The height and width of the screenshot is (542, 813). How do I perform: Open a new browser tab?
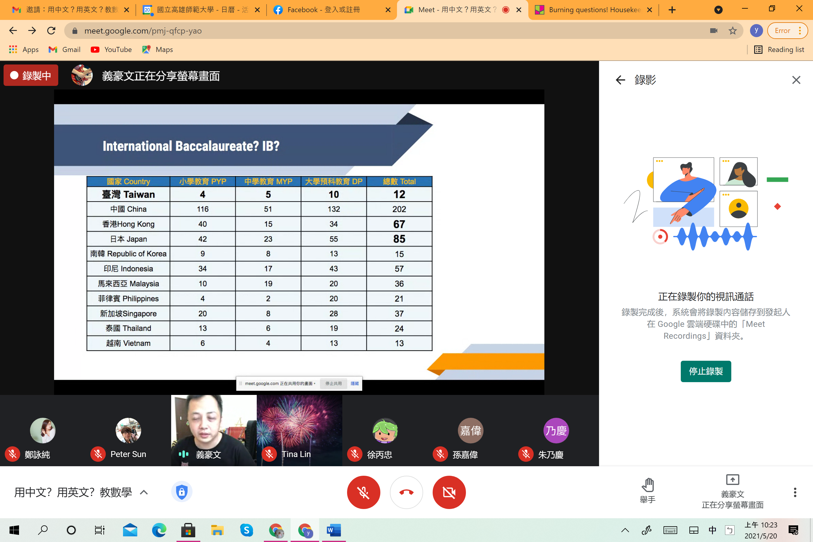pyautogui.click(x=672, y=10)
